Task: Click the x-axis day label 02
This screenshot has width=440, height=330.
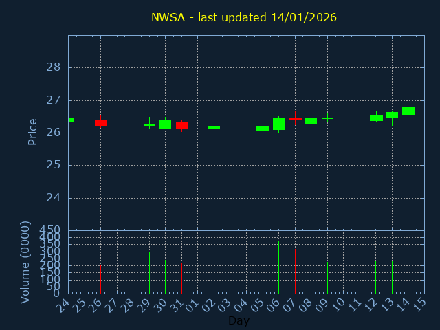Action: (208, 305)
